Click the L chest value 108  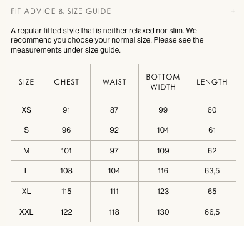pos(66,171)
